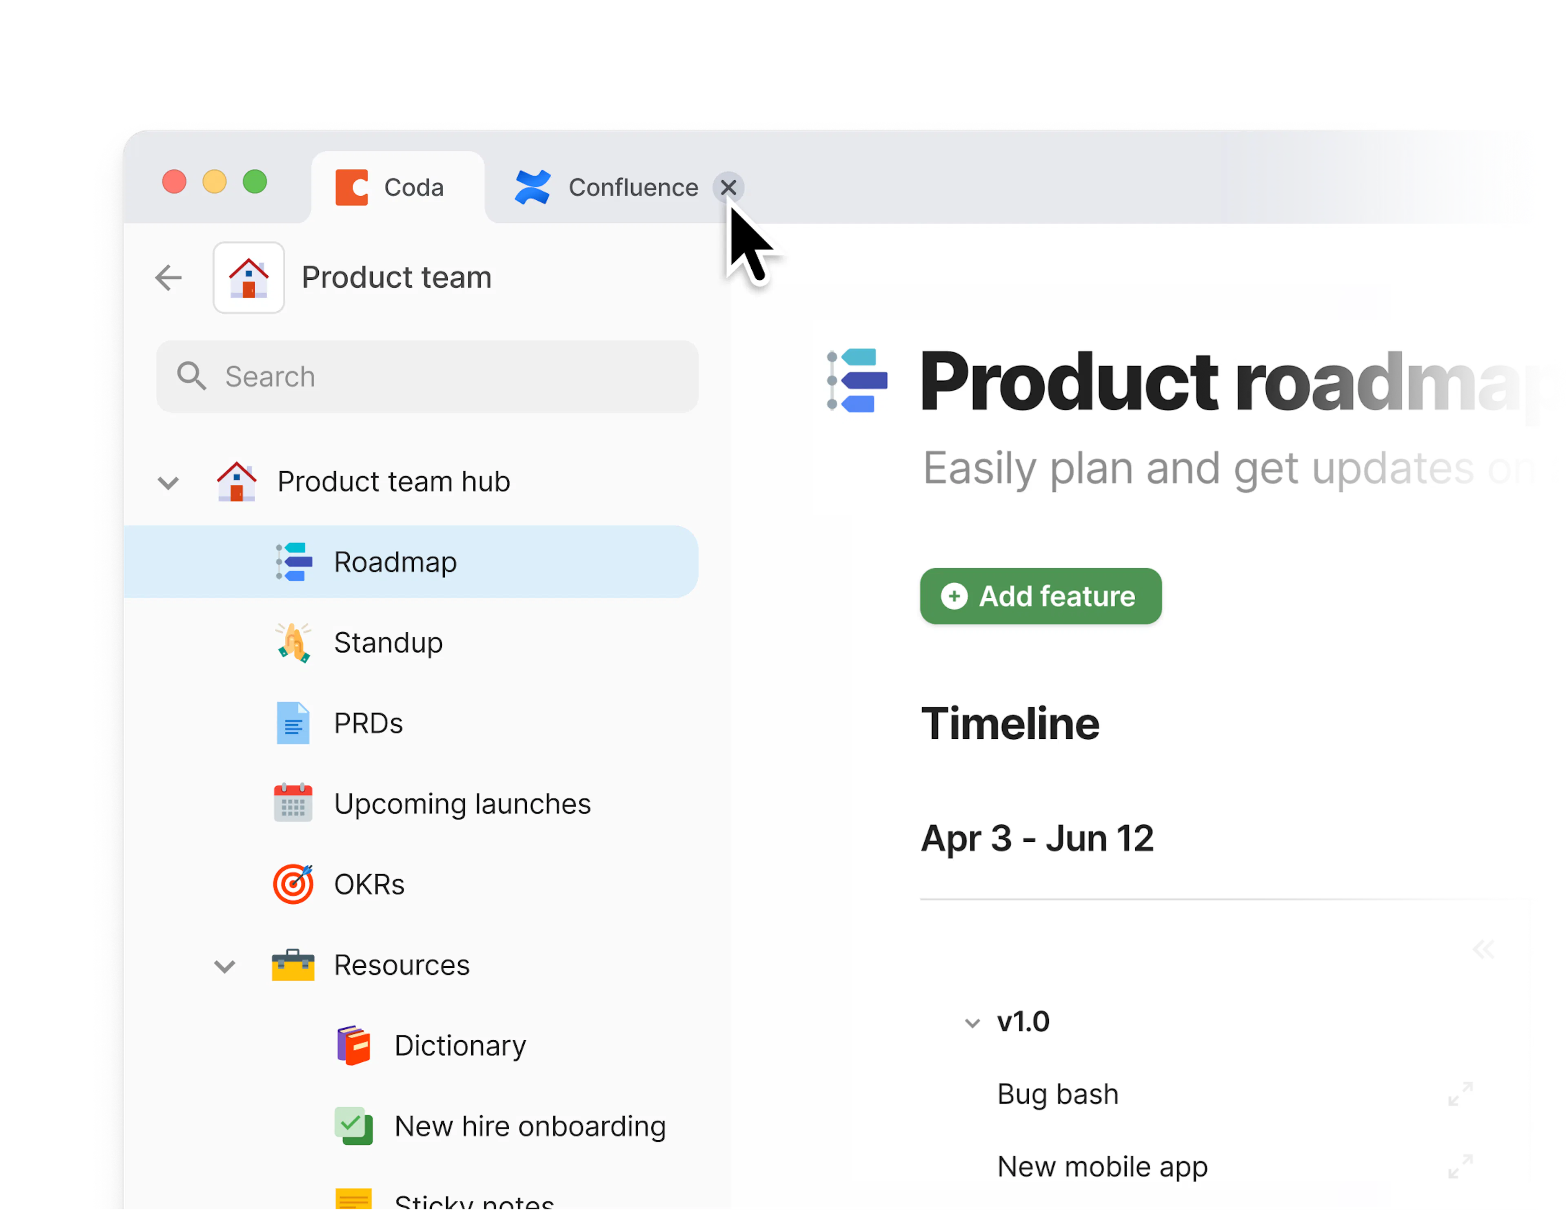Click the Resources toolbox icon

(293, 964)
